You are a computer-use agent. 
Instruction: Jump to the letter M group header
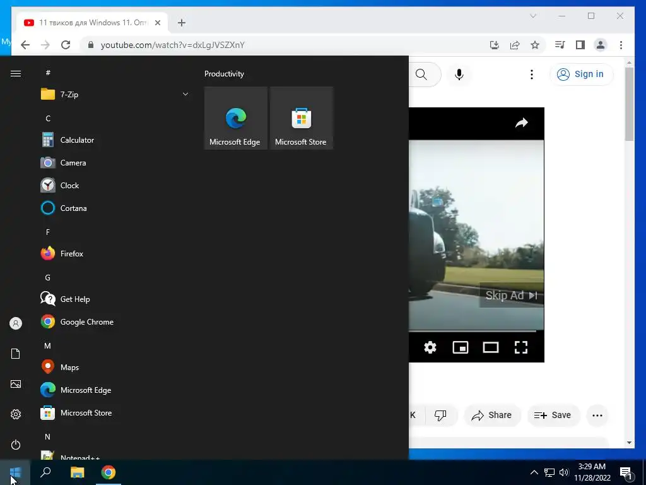(47, 345)
